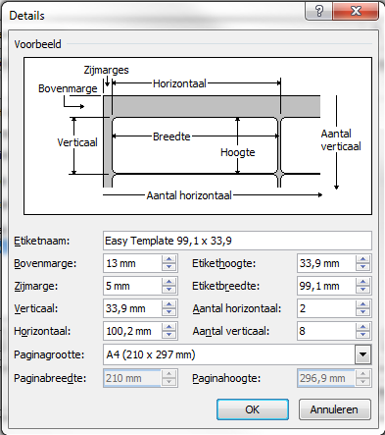Click the Bovenmarge value field
The image size is (385, 435).
point(132,263)
